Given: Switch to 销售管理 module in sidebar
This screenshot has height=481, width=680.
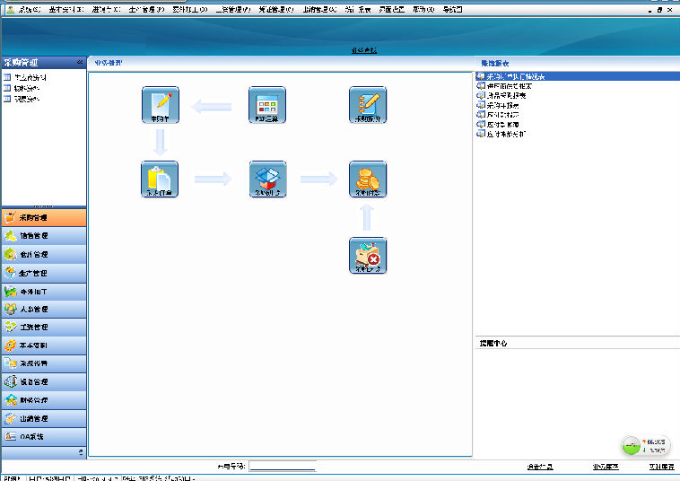Looking at the screenshot, I should [44, 236].
